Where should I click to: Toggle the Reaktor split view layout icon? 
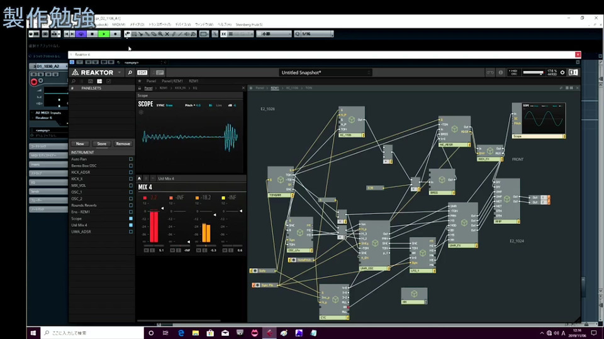point(573,72)
